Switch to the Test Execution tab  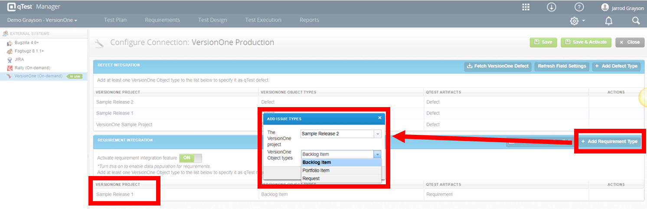coord(263,20)
